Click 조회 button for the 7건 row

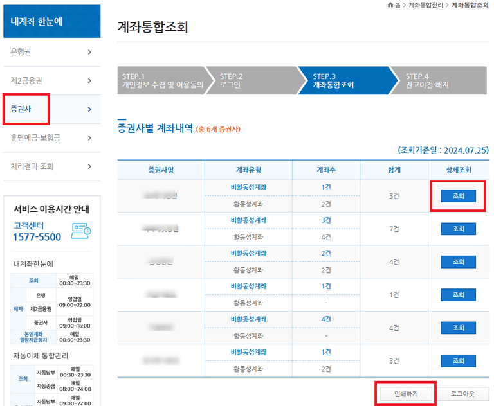(458, 229)
